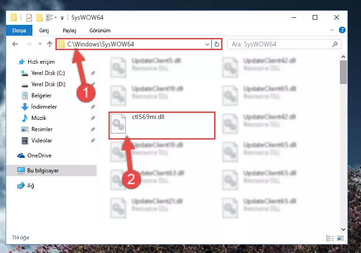Click the vertical scrollbar thumb
The height and width of the screenshot is (253, 361).
tap(343, 72)
